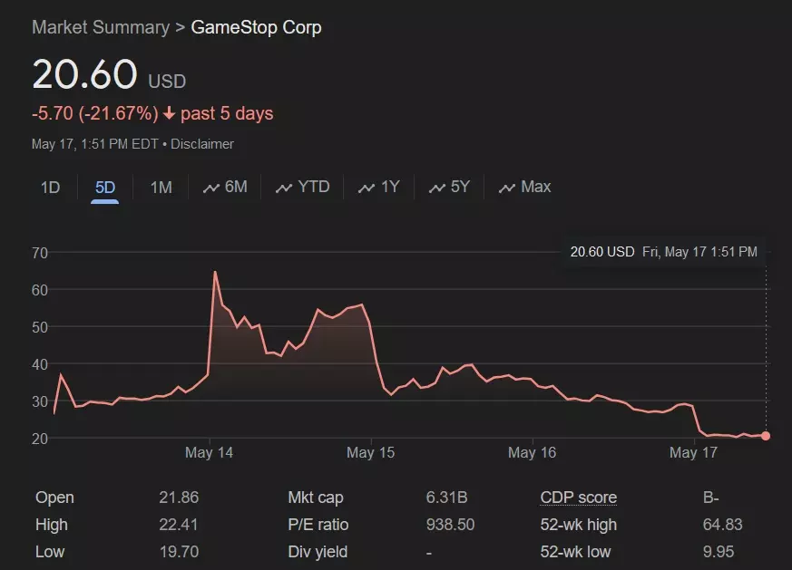Select the 1D time range tab
Image resolution: width=792 pixels, height=570 pixels.
pyautogui.click(x=51, y=188)
